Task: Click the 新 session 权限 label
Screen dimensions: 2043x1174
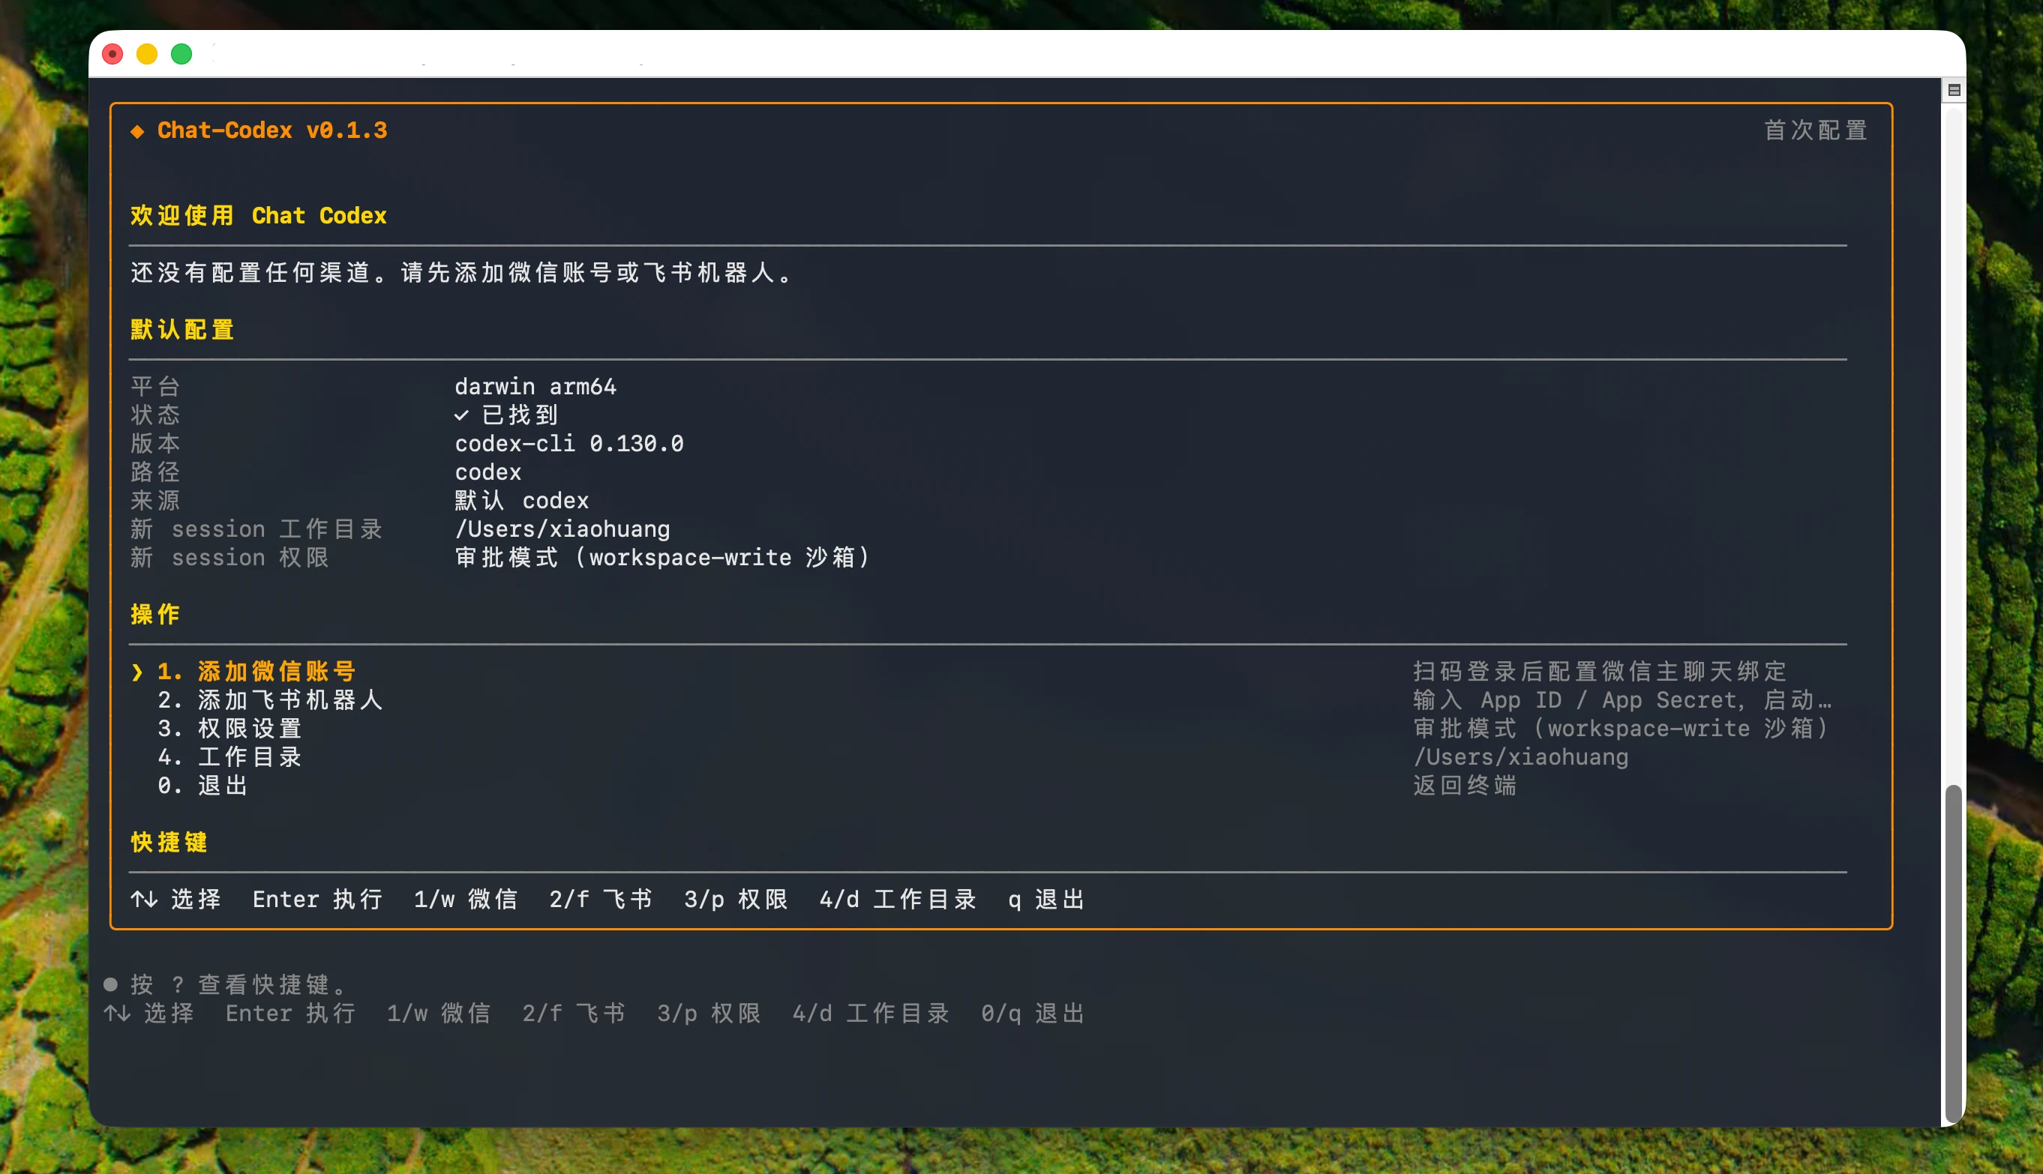Action: click(x=229, y=558)
